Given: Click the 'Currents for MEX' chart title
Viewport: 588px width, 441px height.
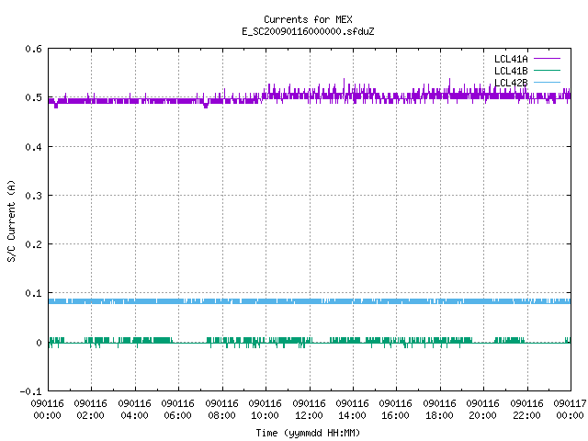Looking at the screenshot, I should click(308, 19).
